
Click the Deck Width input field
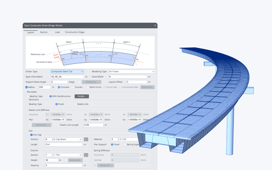pos(128,77)
